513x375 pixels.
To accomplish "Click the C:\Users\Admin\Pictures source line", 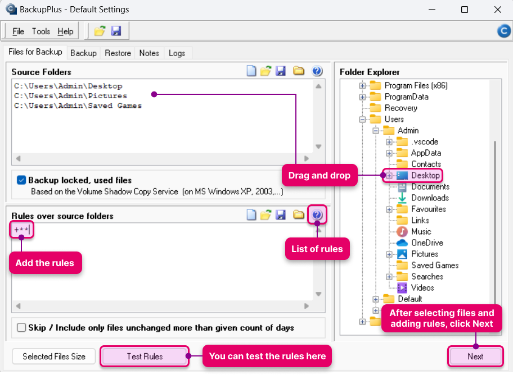I will click(70, 96).
